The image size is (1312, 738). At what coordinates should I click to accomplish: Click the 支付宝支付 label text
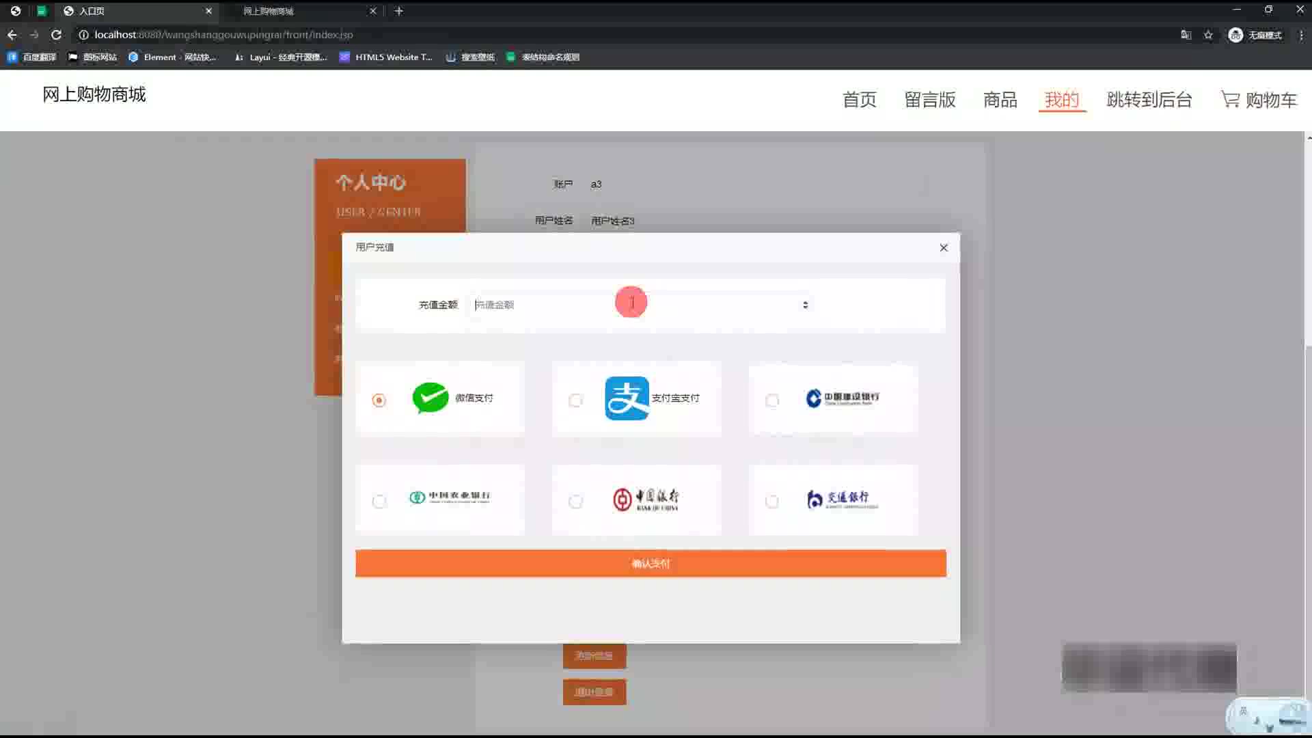point(675,398)
